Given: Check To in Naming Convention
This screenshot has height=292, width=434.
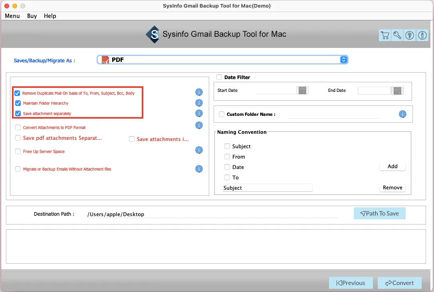Looking at the screenshot, I should [x=227, y=177].
